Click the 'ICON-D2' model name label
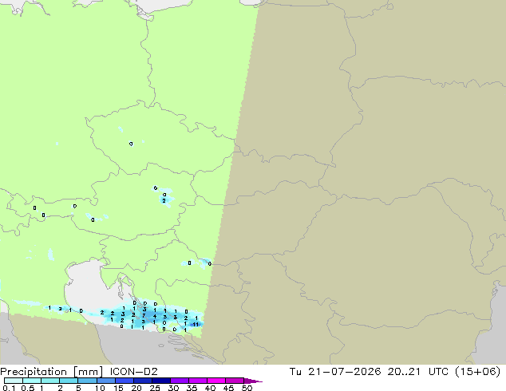Viewport: 506px width, 391px height. [x=133, y=372]
